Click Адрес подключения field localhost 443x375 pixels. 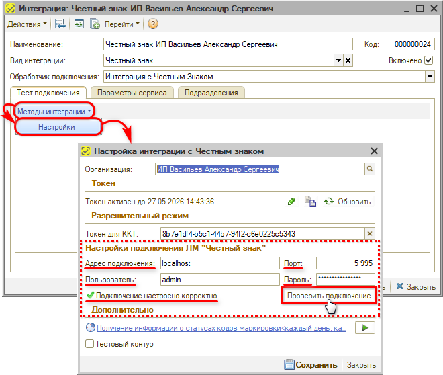point(219,263)
